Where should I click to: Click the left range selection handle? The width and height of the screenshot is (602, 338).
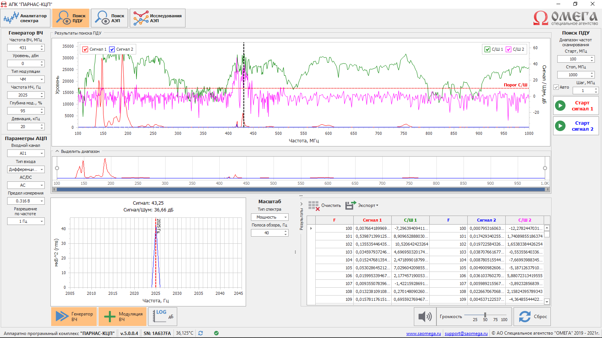pos(57,168)
